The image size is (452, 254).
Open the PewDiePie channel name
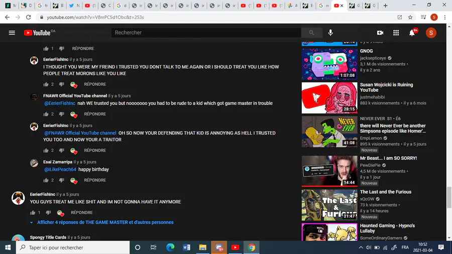[x=370, y=165]
